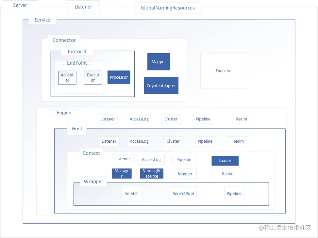Viewport: 318px width, 238px height.
Task: Select the Service label
Action: (x=42, y=20)
